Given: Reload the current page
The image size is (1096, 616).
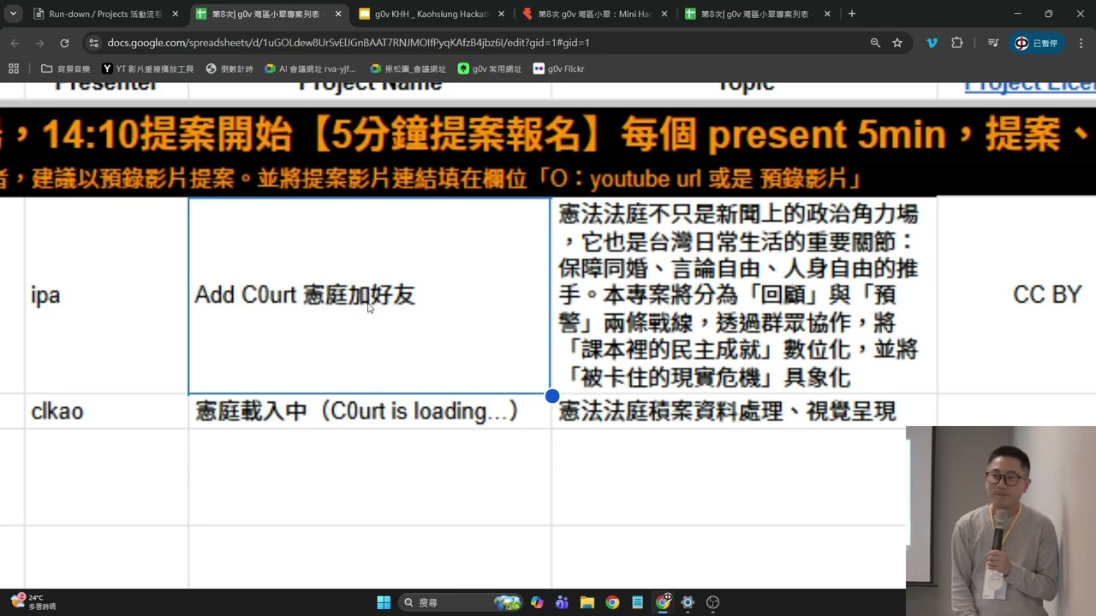Looking at the screenshot, I should 64,43.
